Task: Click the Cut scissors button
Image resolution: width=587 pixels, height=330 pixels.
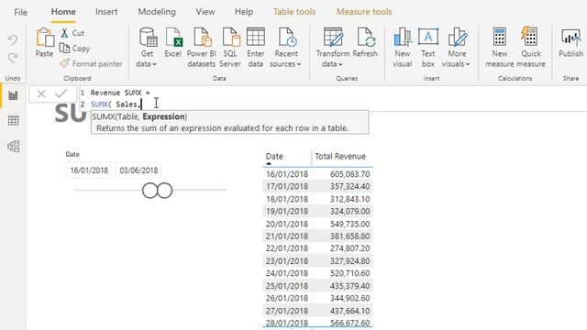Action: tap(72, 33)
